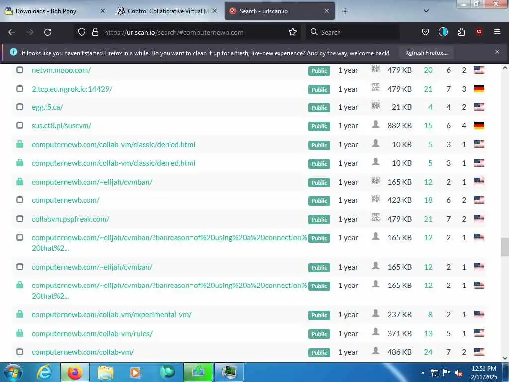
Task: View site info via the padlock icon
Action: 95,32
